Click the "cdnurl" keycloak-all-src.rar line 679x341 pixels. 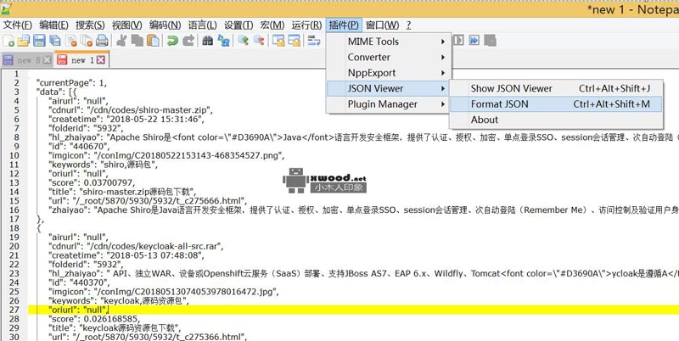[x=136, y=246]
